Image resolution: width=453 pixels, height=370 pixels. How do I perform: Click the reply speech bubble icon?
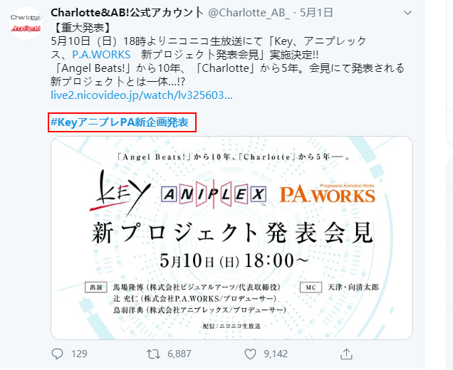57,354
